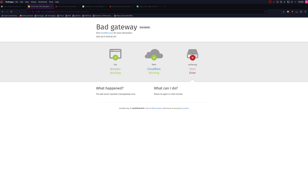Open the Vocaroo Online voice bookmark
Image resolution: width=308 pixels, height=174 pixels.
(x=102, y=16)
